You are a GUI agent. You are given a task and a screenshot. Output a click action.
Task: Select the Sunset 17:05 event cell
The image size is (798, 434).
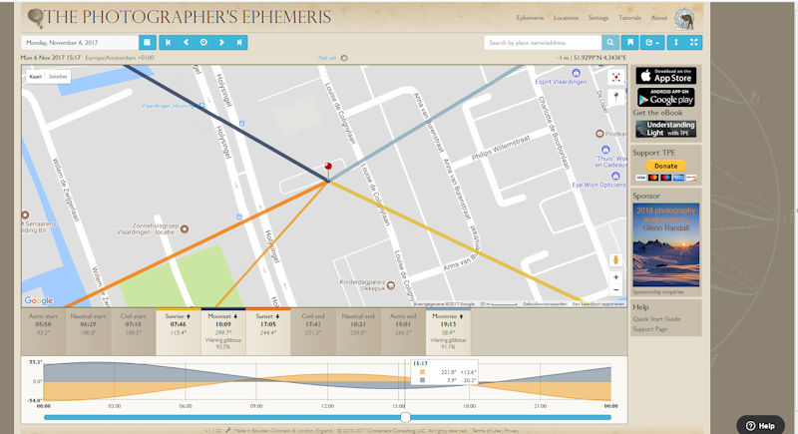267,331
